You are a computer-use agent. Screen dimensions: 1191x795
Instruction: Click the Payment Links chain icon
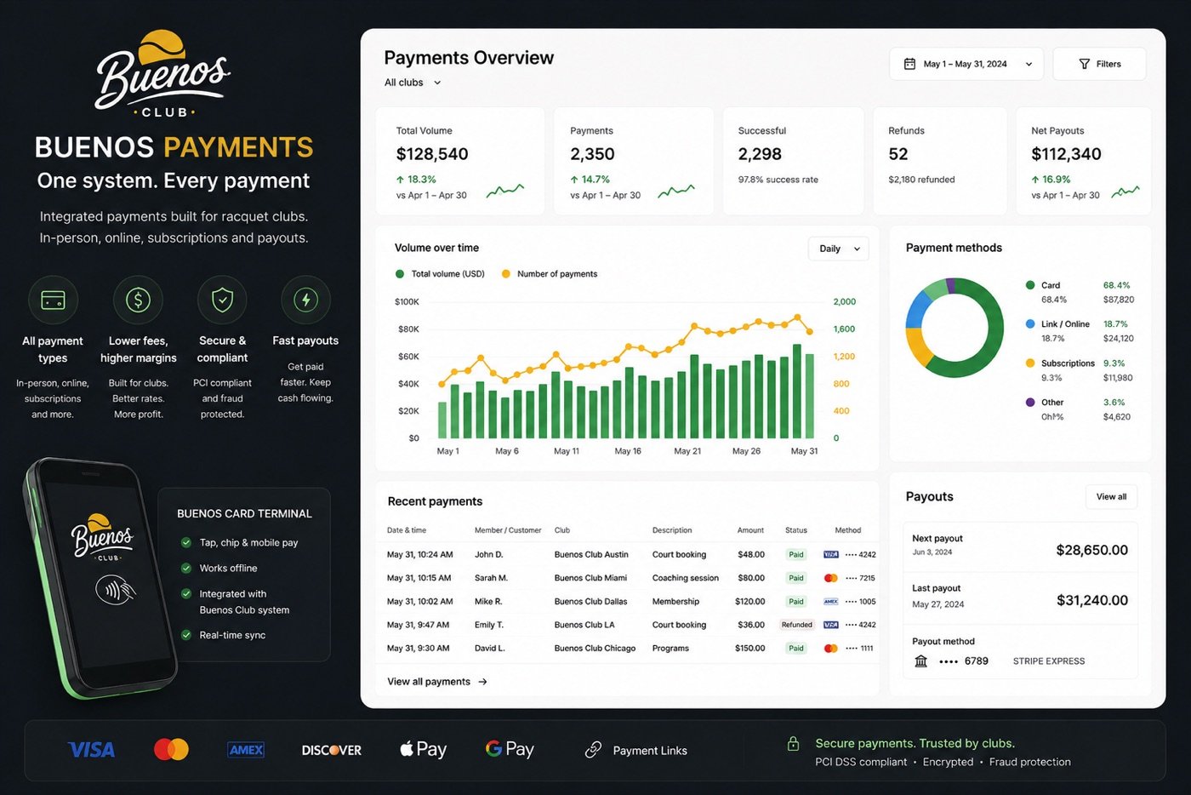pyautogui.click(x=593, y=750)
